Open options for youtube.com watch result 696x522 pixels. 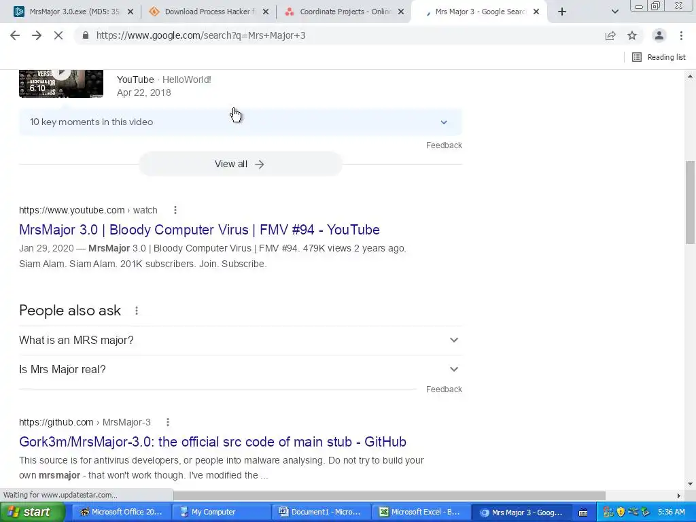pyautogui.click(x=175, y=210)
